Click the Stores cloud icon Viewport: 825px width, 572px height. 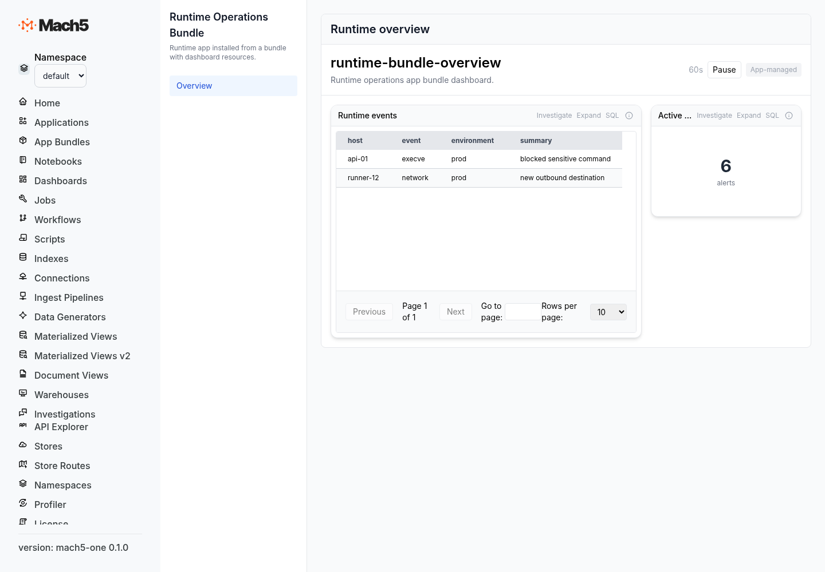click(x=23, y=445)
